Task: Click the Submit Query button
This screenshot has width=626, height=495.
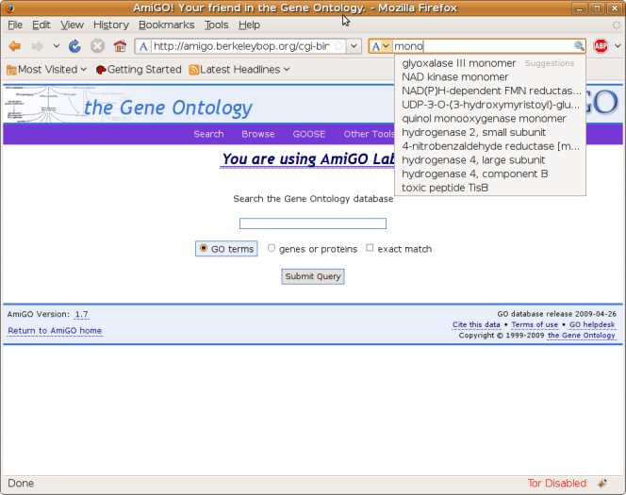Action: [313, 276]
